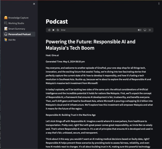Mute the audio with the speaker icon
This screenshot has height=149, width=162.
click(x=139, y=30)
